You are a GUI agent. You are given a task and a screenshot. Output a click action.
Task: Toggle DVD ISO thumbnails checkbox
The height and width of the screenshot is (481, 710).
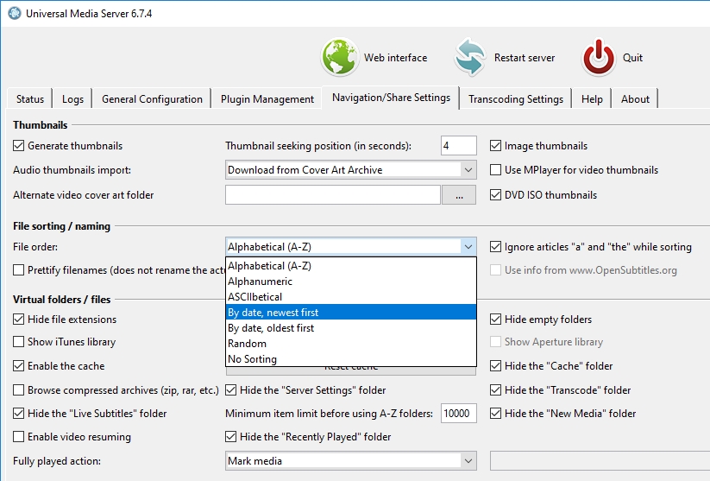(496, 194)
